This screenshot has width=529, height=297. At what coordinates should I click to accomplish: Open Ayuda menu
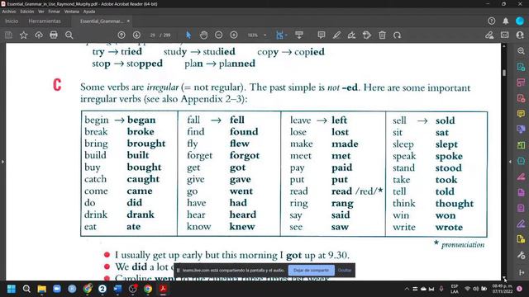pyautogui.click(x=89, y=12)
